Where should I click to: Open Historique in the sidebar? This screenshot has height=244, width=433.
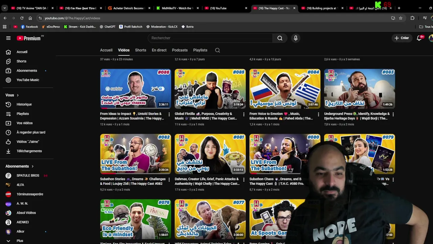tap(24, 104)
